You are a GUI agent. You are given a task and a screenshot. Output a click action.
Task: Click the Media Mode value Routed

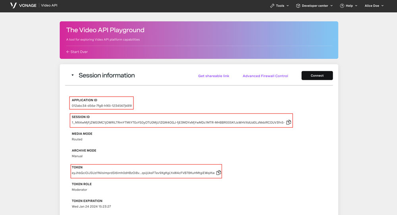[x=77, y=139]
